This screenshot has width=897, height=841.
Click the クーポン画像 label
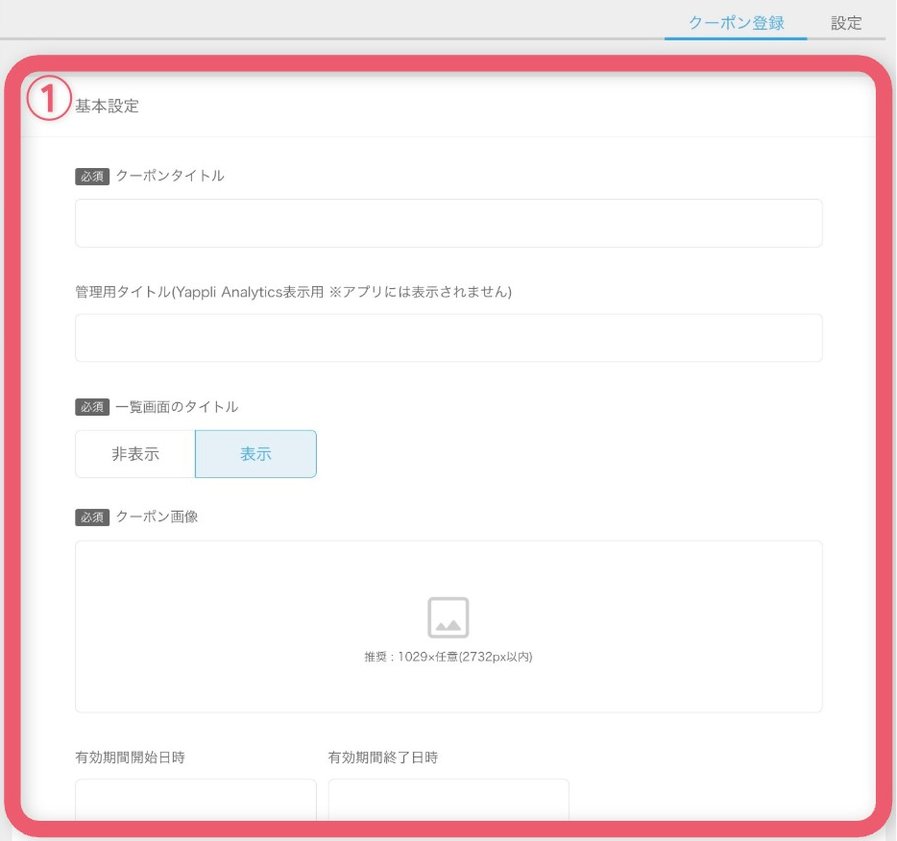click(157, 517)
